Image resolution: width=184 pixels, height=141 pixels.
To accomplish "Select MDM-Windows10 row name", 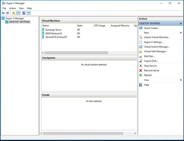I will [x=54, y=33].
